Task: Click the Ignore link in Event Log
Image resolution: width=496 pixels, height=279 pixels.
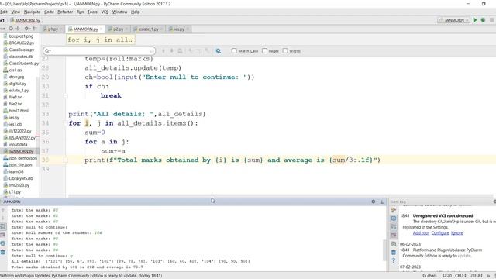Action: click(456, 233)
